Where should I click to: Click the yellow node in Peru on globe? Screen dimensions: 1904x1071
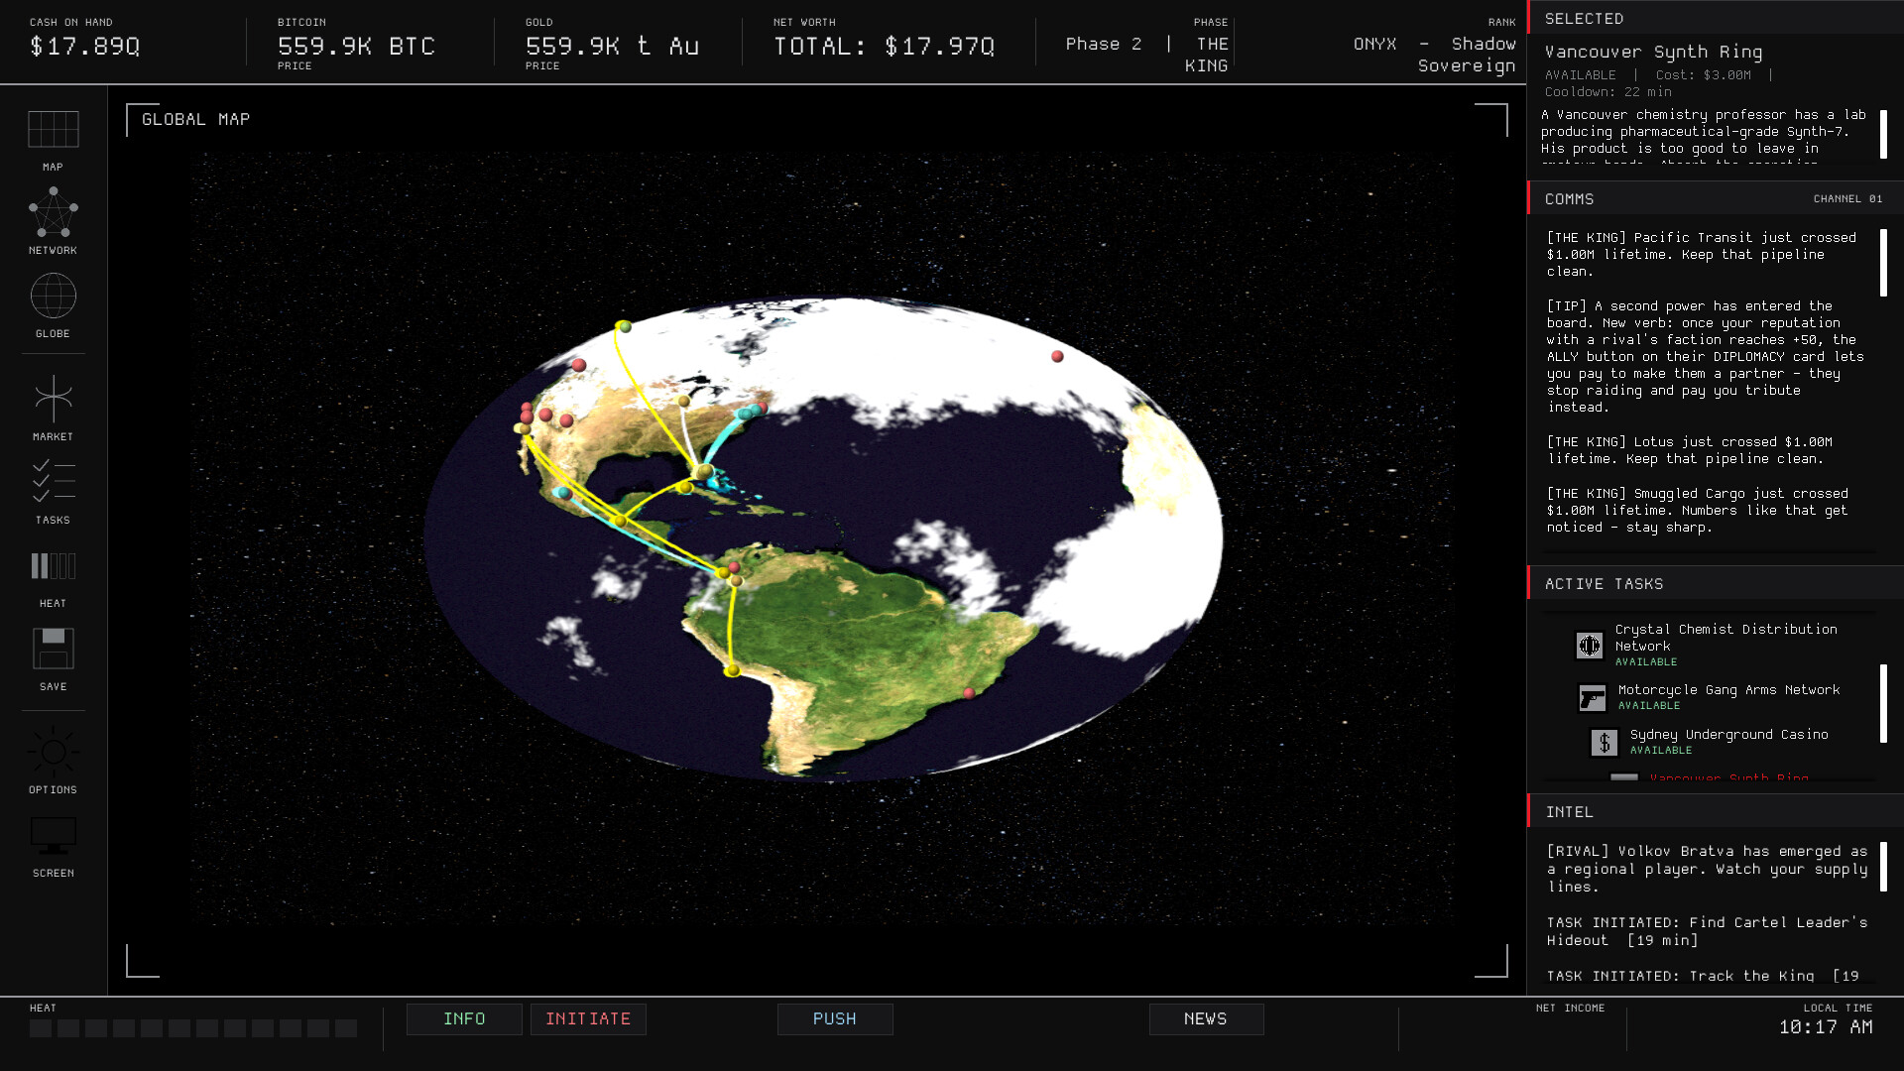pyautogui.click(x=732, y=670)
